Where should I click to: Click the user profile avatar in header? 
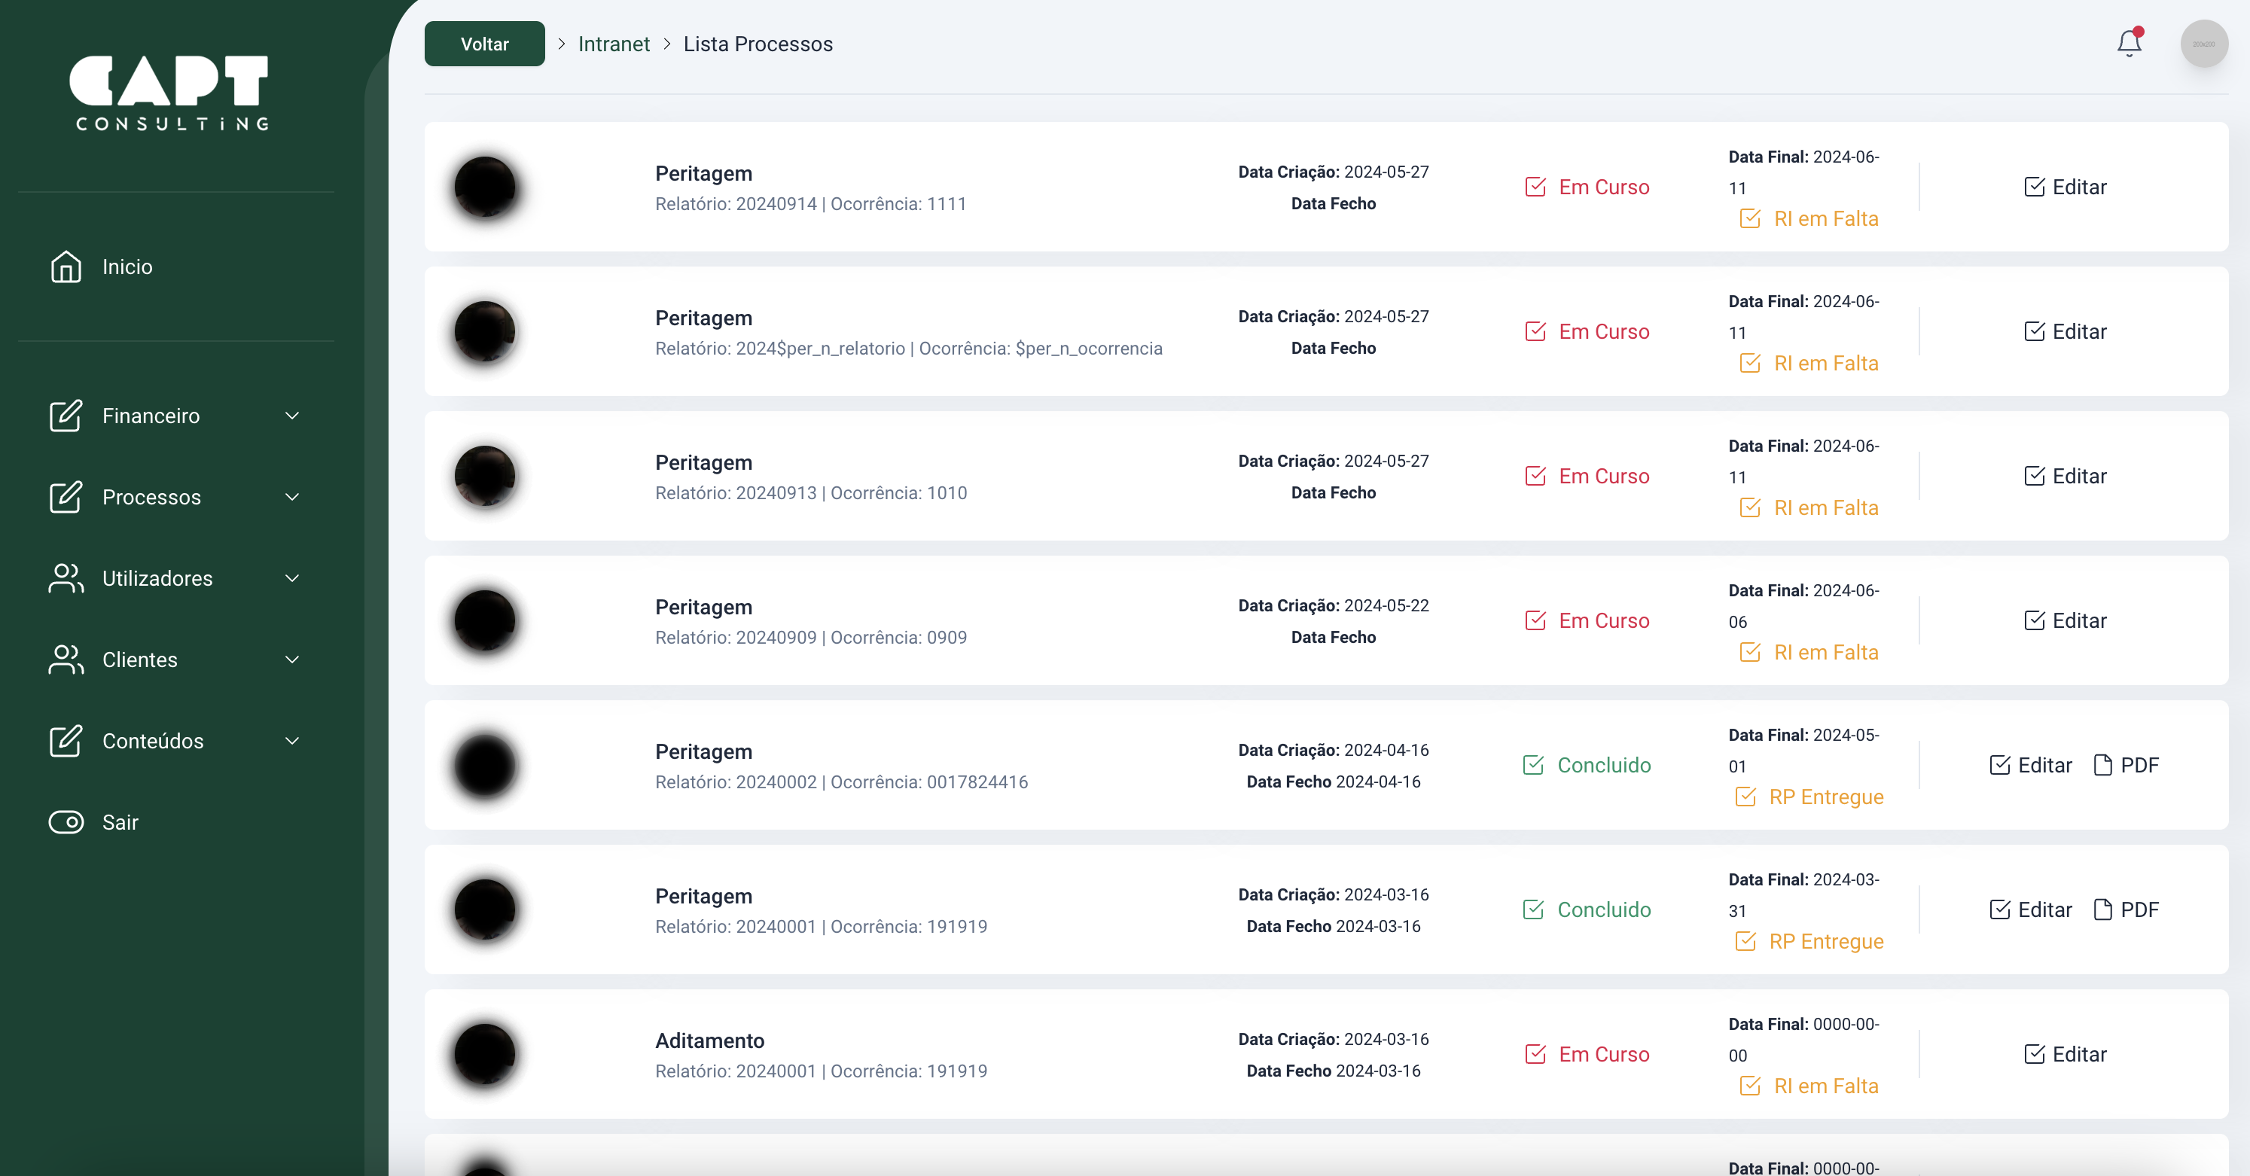pyautogui.click(x=2204, y=44)
